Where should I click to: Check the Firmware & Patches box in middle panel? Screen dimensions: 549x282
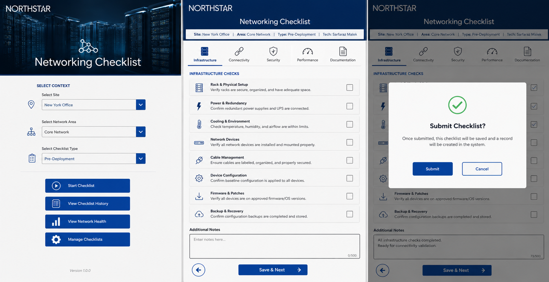350,196
